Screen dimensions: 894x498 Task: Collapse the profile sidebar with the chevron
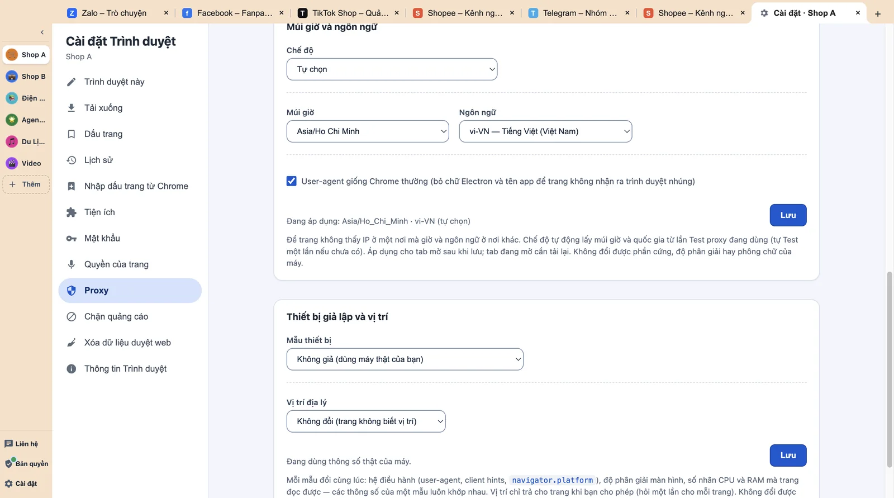point(42,32)
